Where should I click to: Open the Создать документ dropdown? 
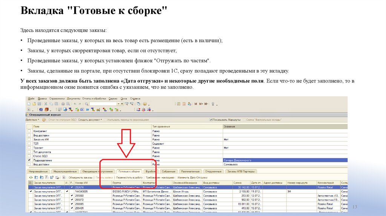pyautogui.click(x=90, y=120)
